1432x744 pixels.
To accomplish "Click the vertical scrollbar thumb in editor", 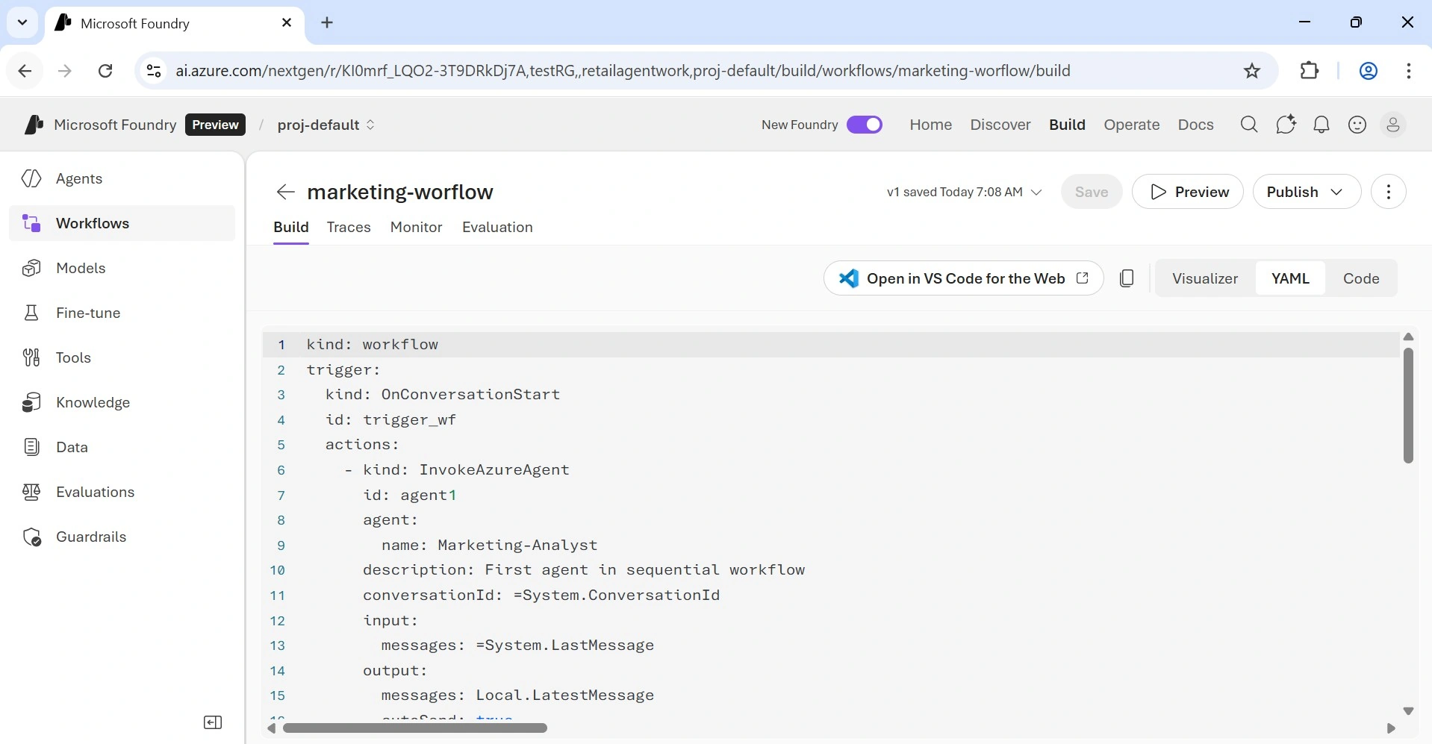I will coord(1409,405).
